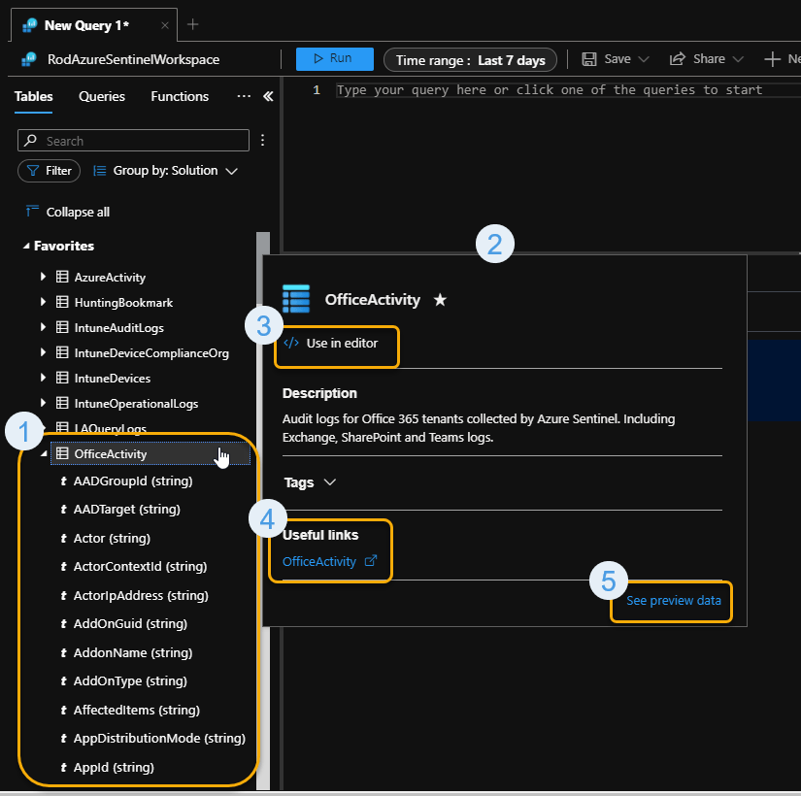
Task: Open the Time range Last 7 days dropdown
Action: tap(470, 59)
